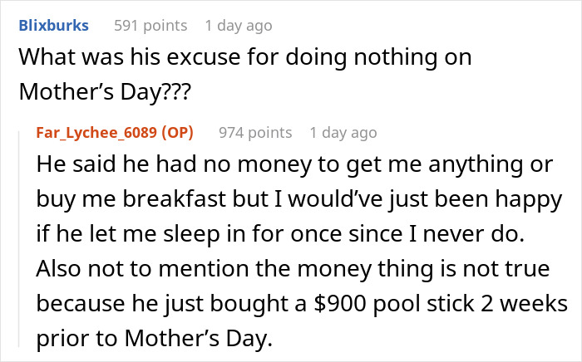Click the line 'What was his excuse for doing nothing on'
The image size is (582, 362).
(x=245, y=57)
